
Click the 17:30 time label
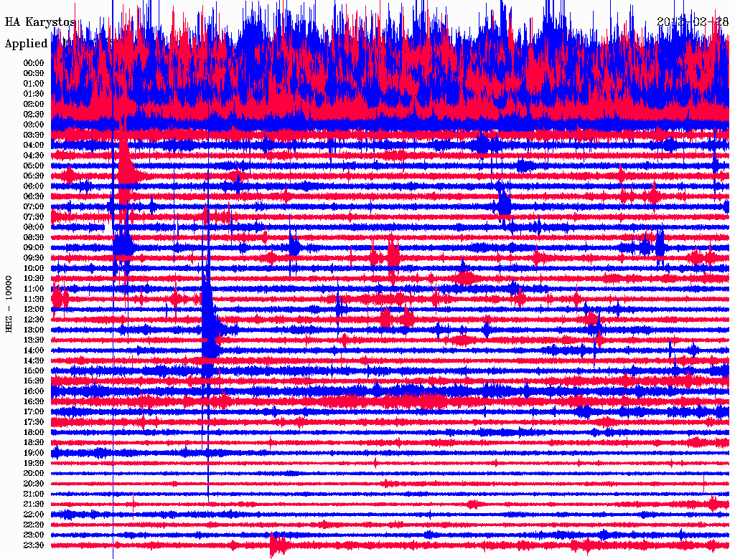tap(34, 422)
